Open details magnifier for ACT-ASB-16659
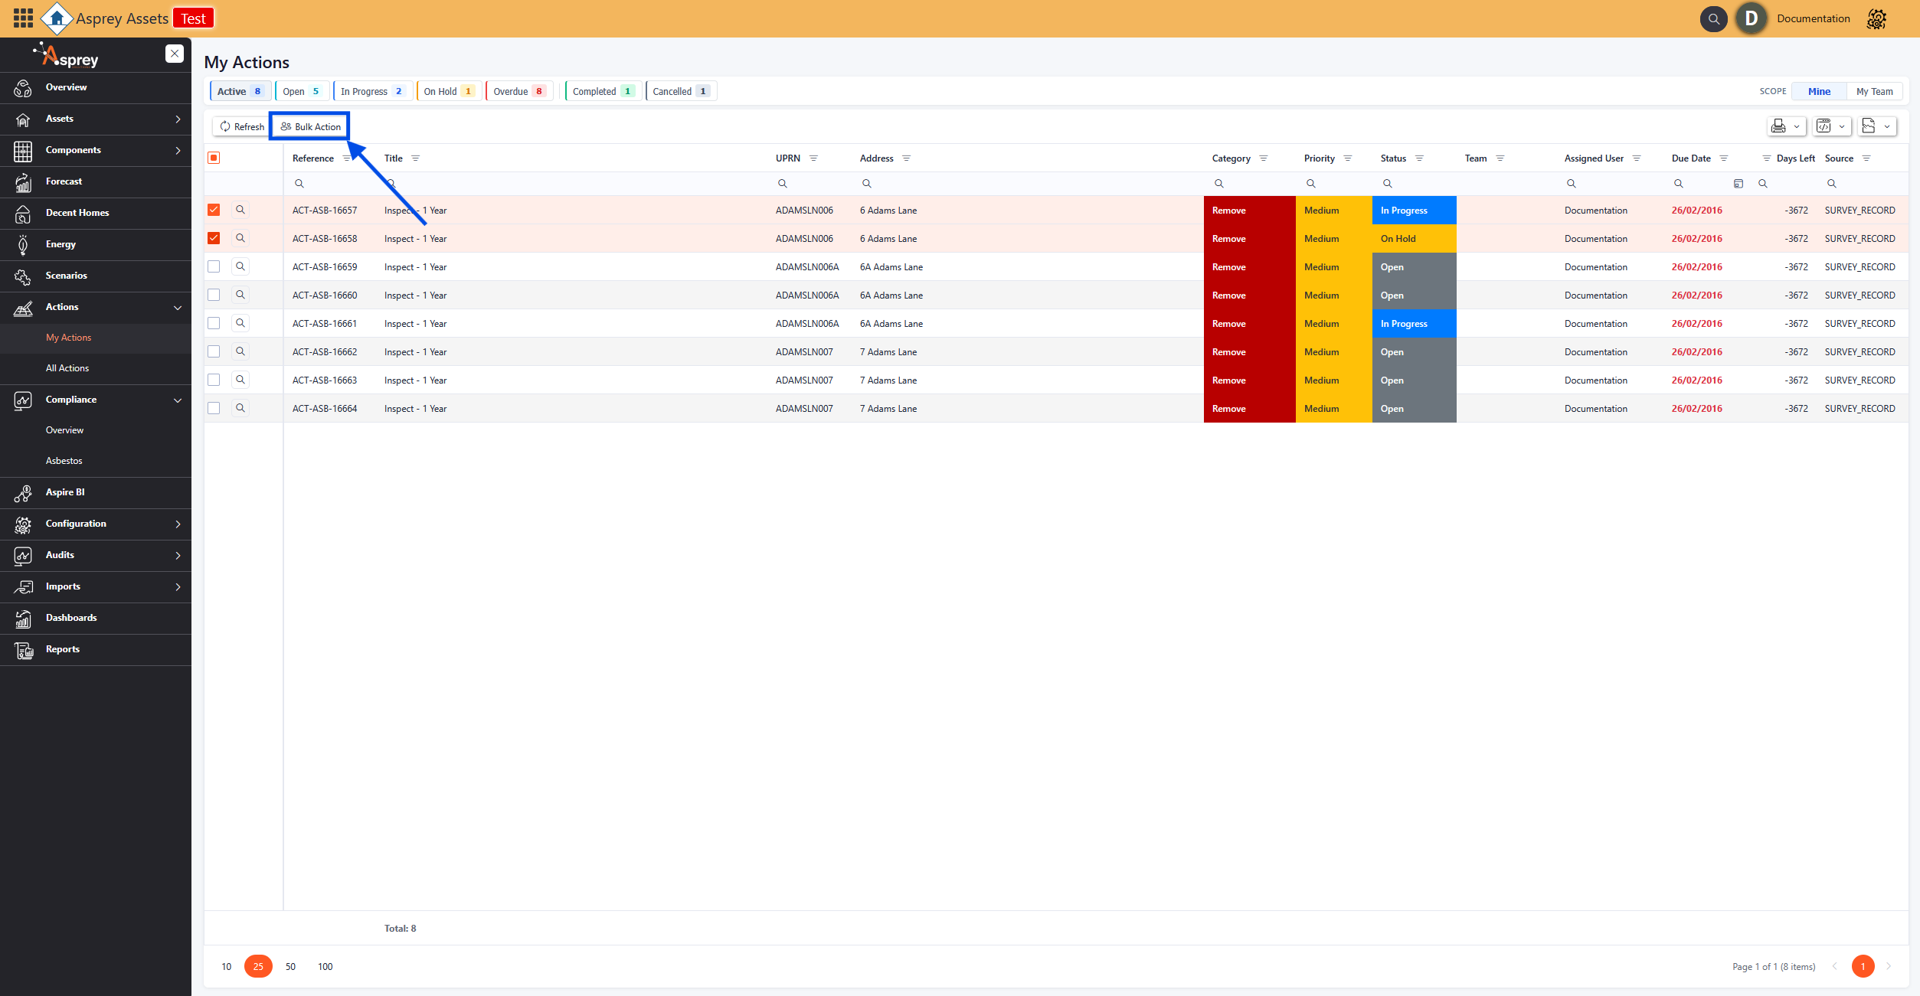1920x996 pixels. click(240, 266)
